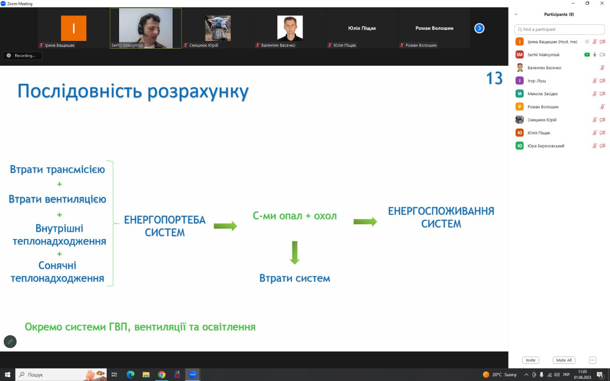
Task: Click the Find a participant search field
Action: pos(560,30)
